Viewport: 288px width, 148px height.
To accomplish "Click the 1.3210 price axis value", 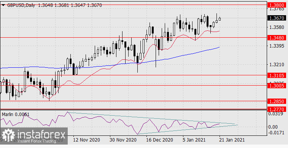I will click(x=277, y=65).
